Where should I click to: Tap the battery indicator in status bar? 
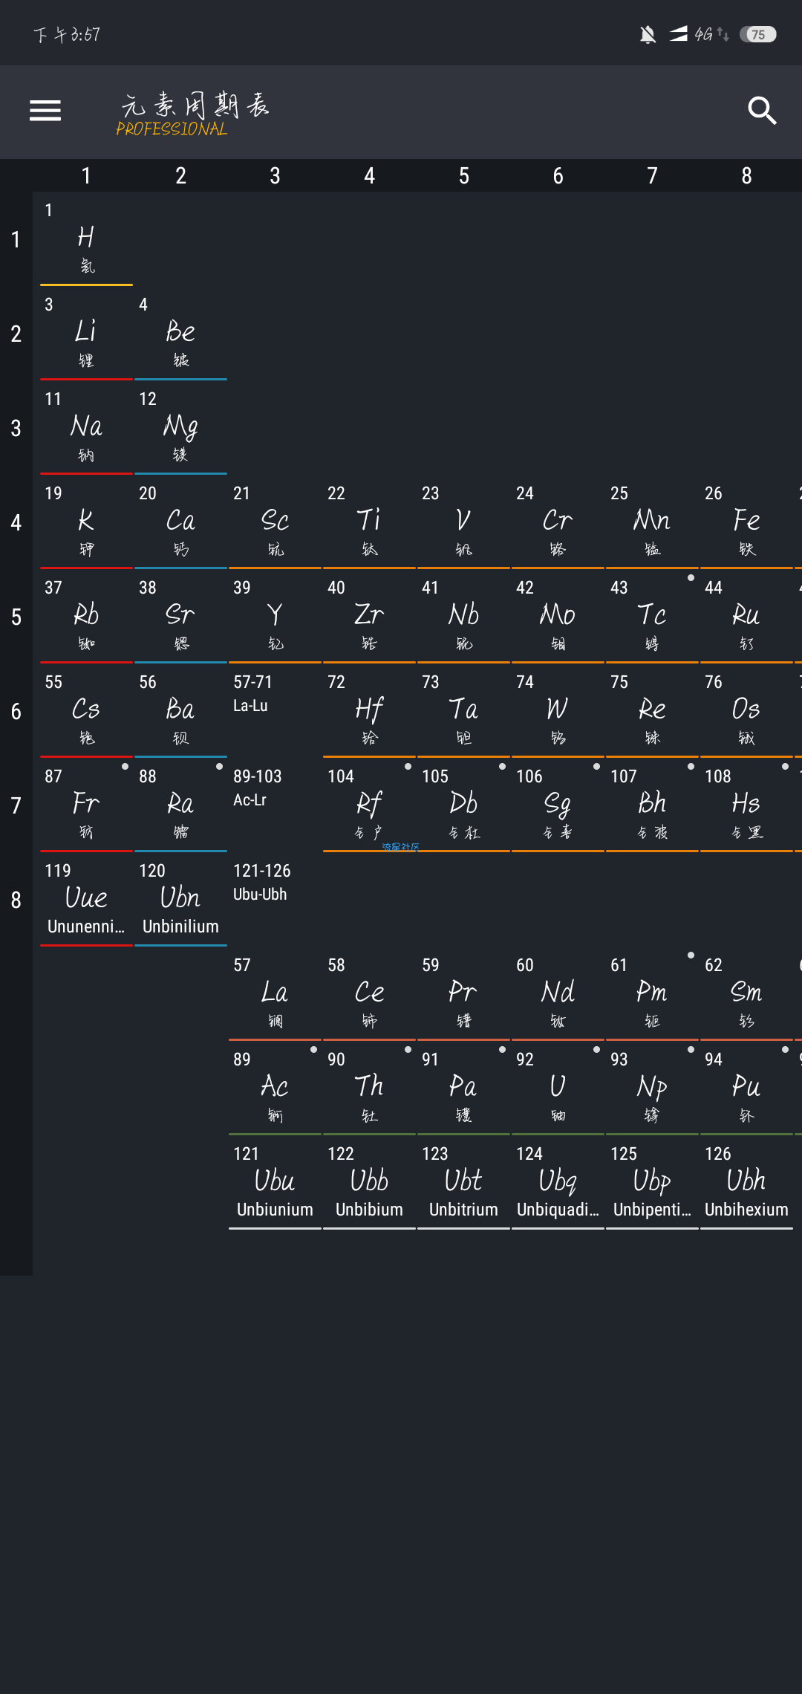757,34
